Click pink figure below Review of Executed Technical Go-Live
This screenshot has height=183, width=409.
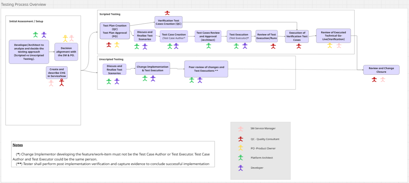(339, 45)
